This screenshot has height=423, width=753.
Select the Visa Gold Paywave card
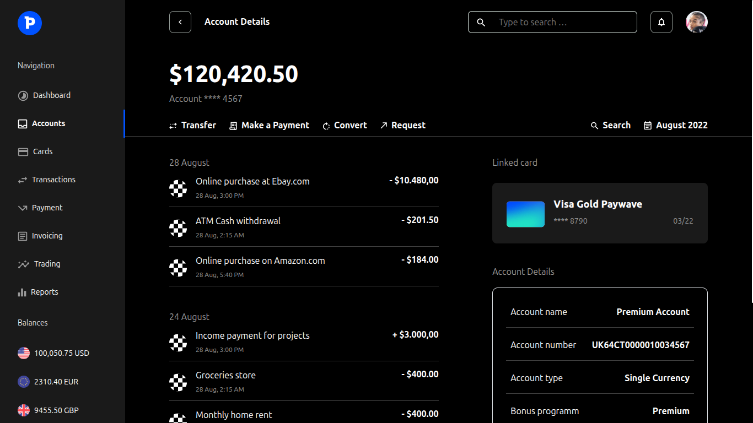coord(599,213)
